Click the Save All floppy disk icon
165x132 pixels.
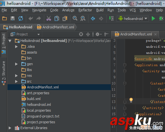pos(13,18)
